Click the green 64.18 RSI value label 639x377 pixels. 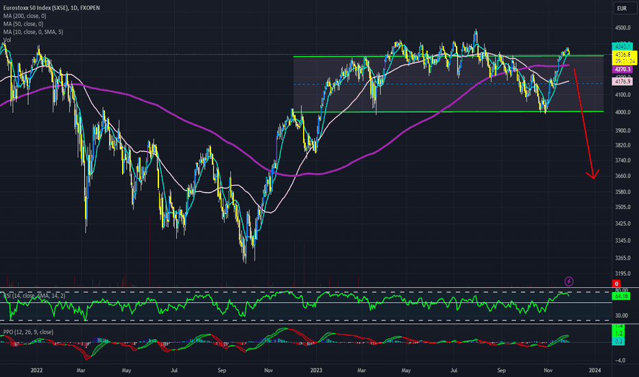point(621,296)
